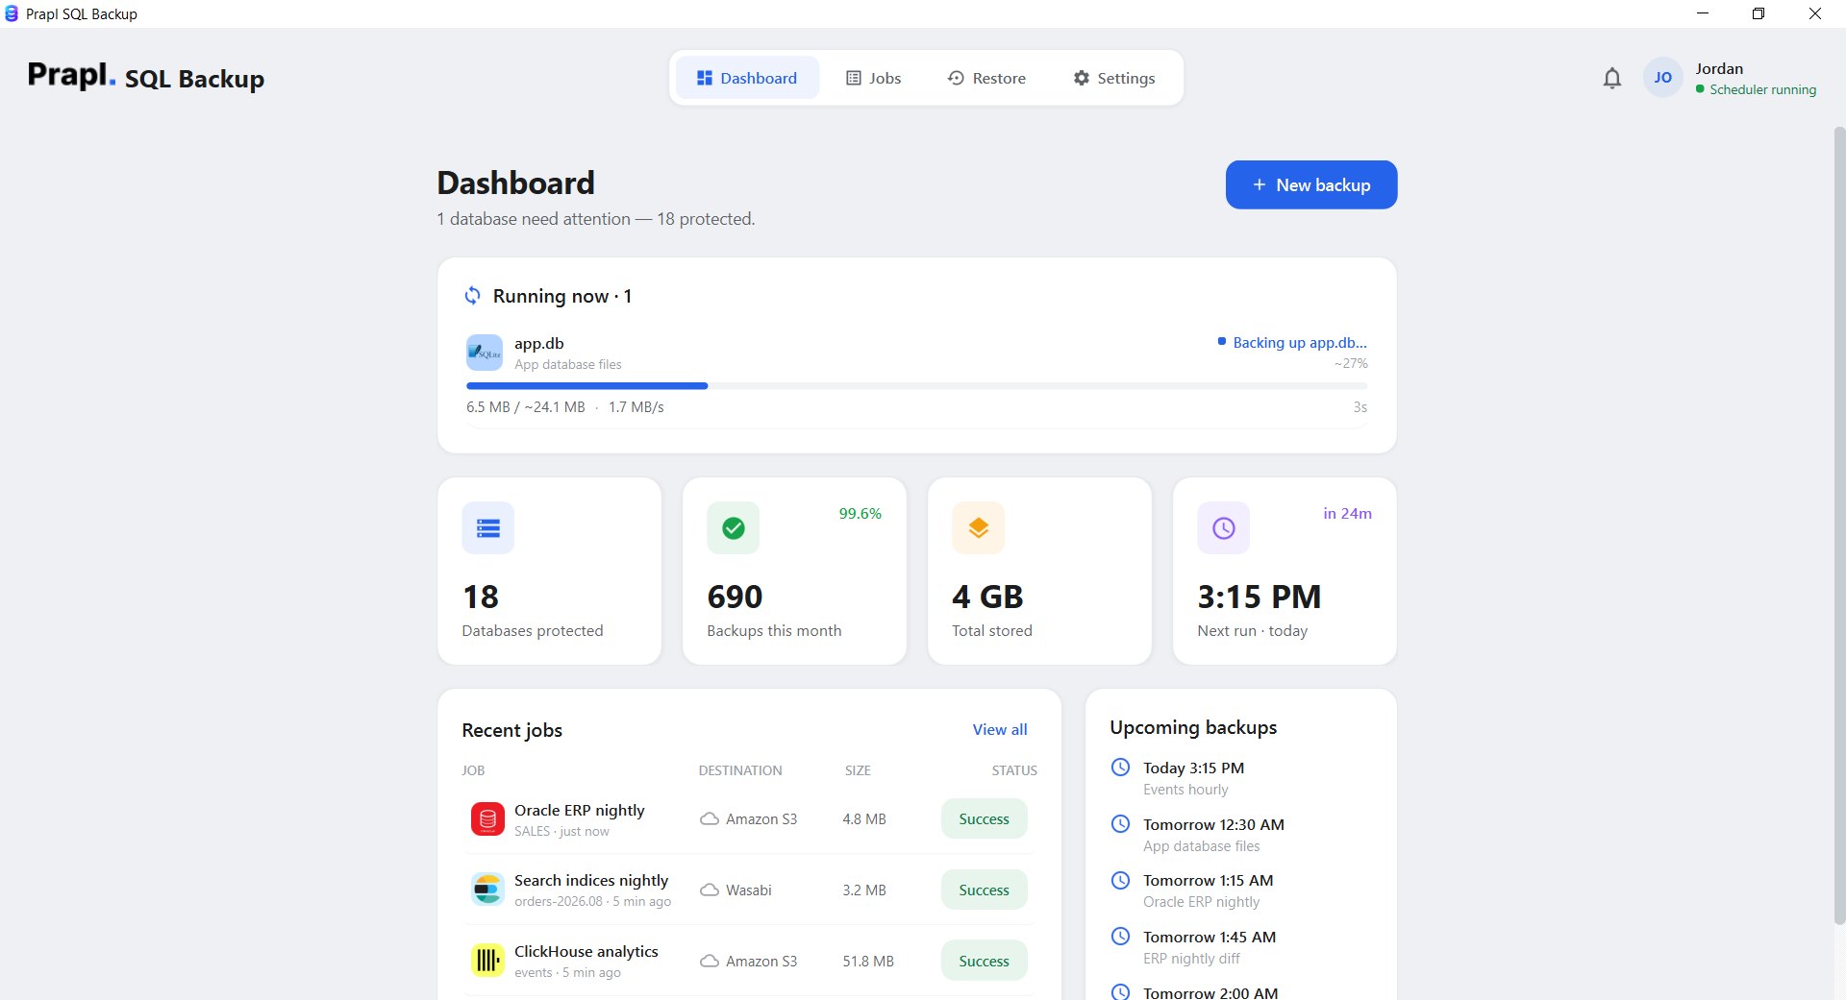Viewport: 1846px width, 1000px height.
Task: Open the Total stored 4 GB card
Action: [1039, 571]
